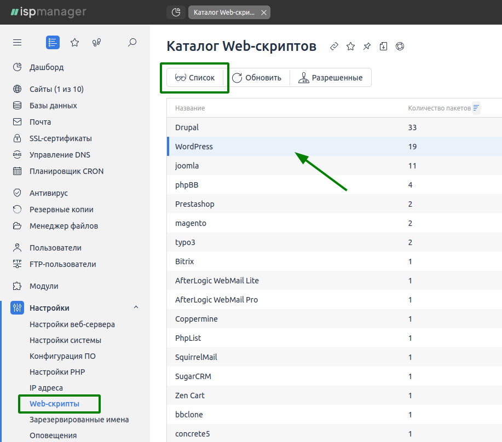Click the Дашборд pie chart icon
The width and height of the screenshot is (502, 442).
tap(18, 67)
